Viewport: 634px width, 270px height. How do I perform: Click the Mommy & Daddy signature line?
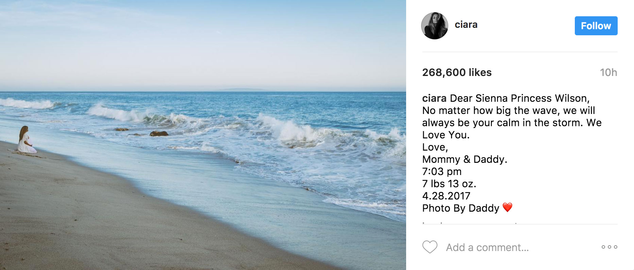click(x=465, y=159)
